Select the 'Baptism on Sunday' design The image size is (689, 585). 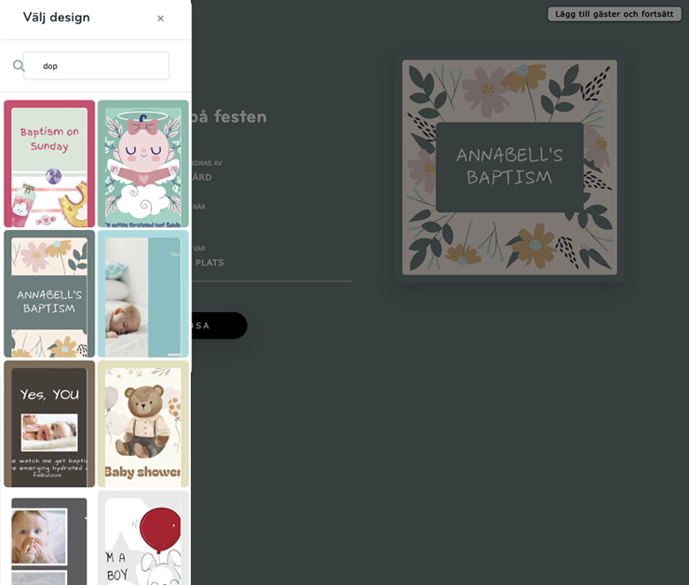49,164
